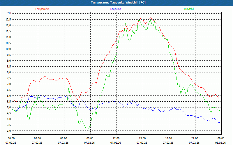
Task: Select the 18:00 time axis label
Action: coord(169,138)
